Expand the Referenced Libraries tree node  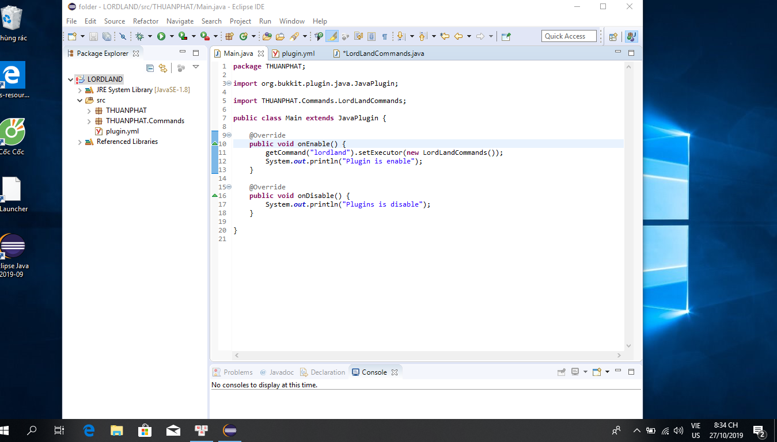tap(79, 142)
